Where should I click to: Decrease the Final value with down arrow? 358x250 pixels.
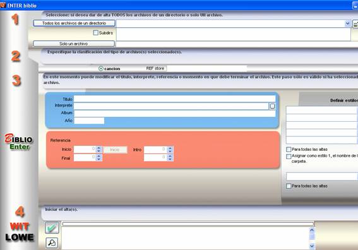(x=98, y=159)
